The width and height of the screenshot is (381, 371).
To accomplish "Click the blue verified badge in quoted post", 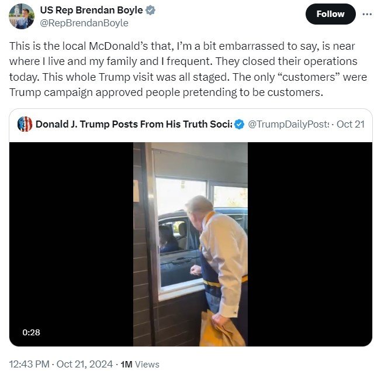I will pos(240,124).
